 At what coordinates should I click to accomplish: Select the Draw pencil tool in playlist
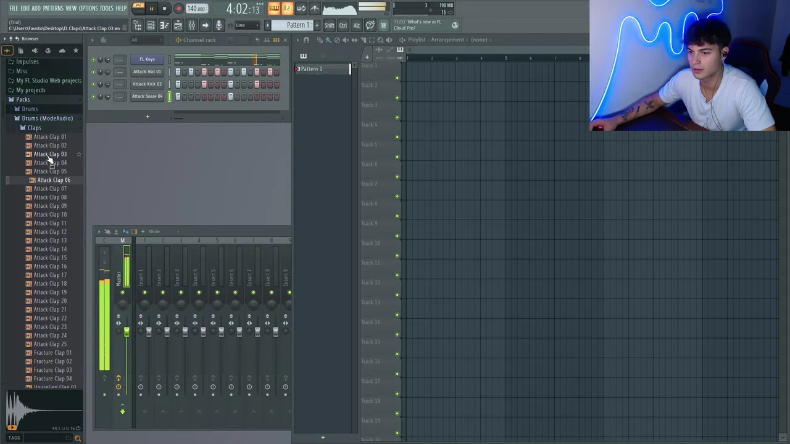tap(320, 39)
